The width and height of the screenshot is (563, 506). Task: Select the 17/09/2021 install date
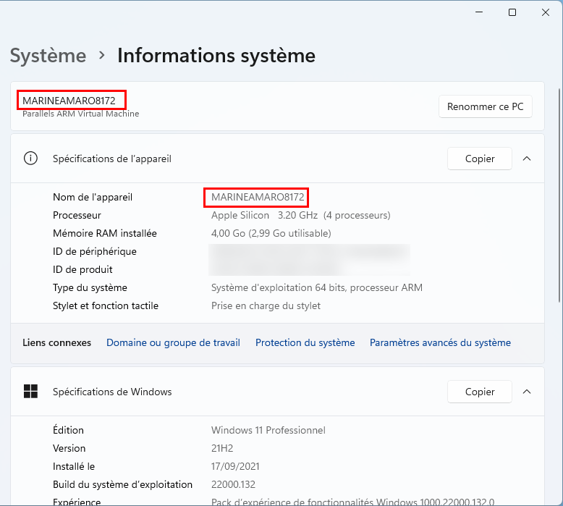tap(235, 466)
